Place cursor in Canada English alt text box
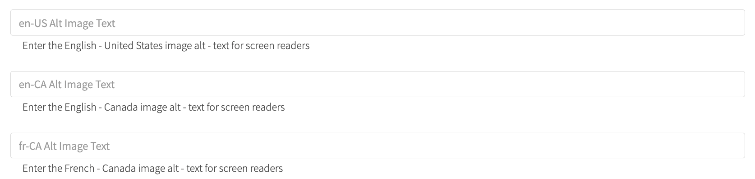 point(377,84)
